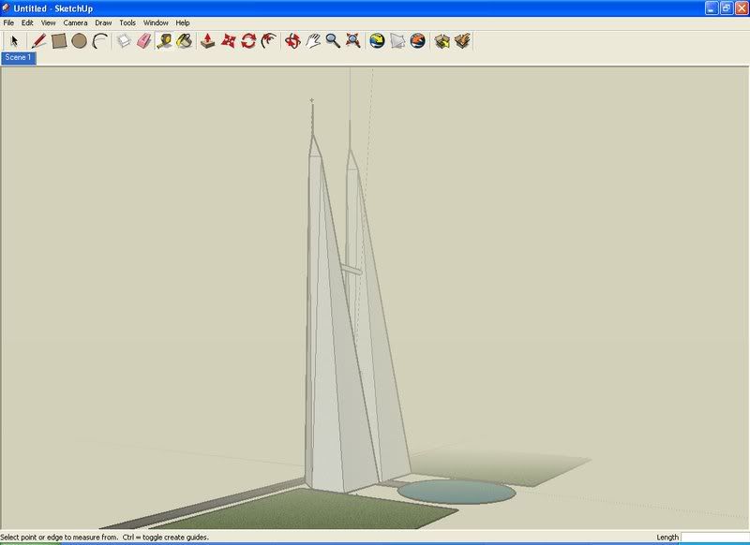Choose the Circle drawing tool
Viewport: 750px width, 545px height.
80,41
